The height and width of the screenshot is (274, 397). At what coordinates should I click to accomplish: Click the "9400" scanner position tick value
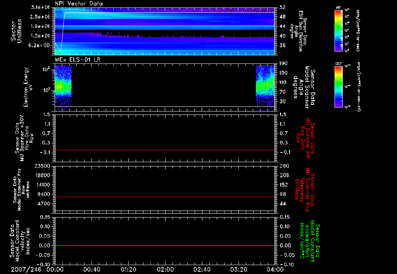coord(44,194)
